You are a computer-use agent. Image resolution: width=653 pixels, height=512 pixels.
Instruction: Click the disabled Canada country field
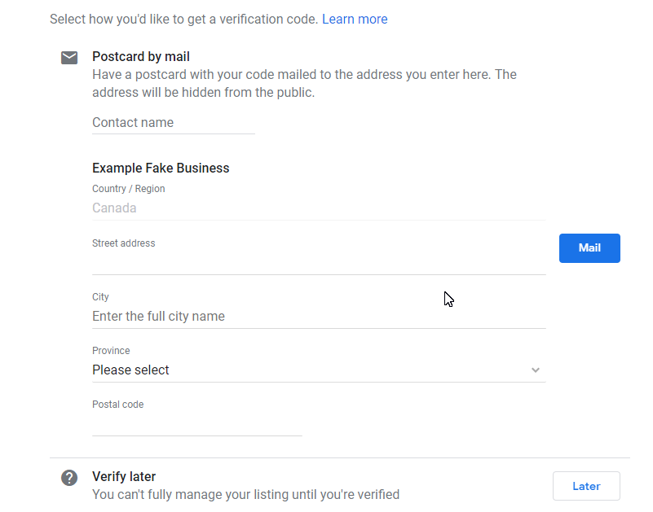319,208
